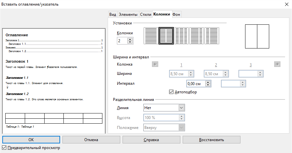Select the single-column layout preset
This screenshot has height=153, width=292.
(151, 36)
